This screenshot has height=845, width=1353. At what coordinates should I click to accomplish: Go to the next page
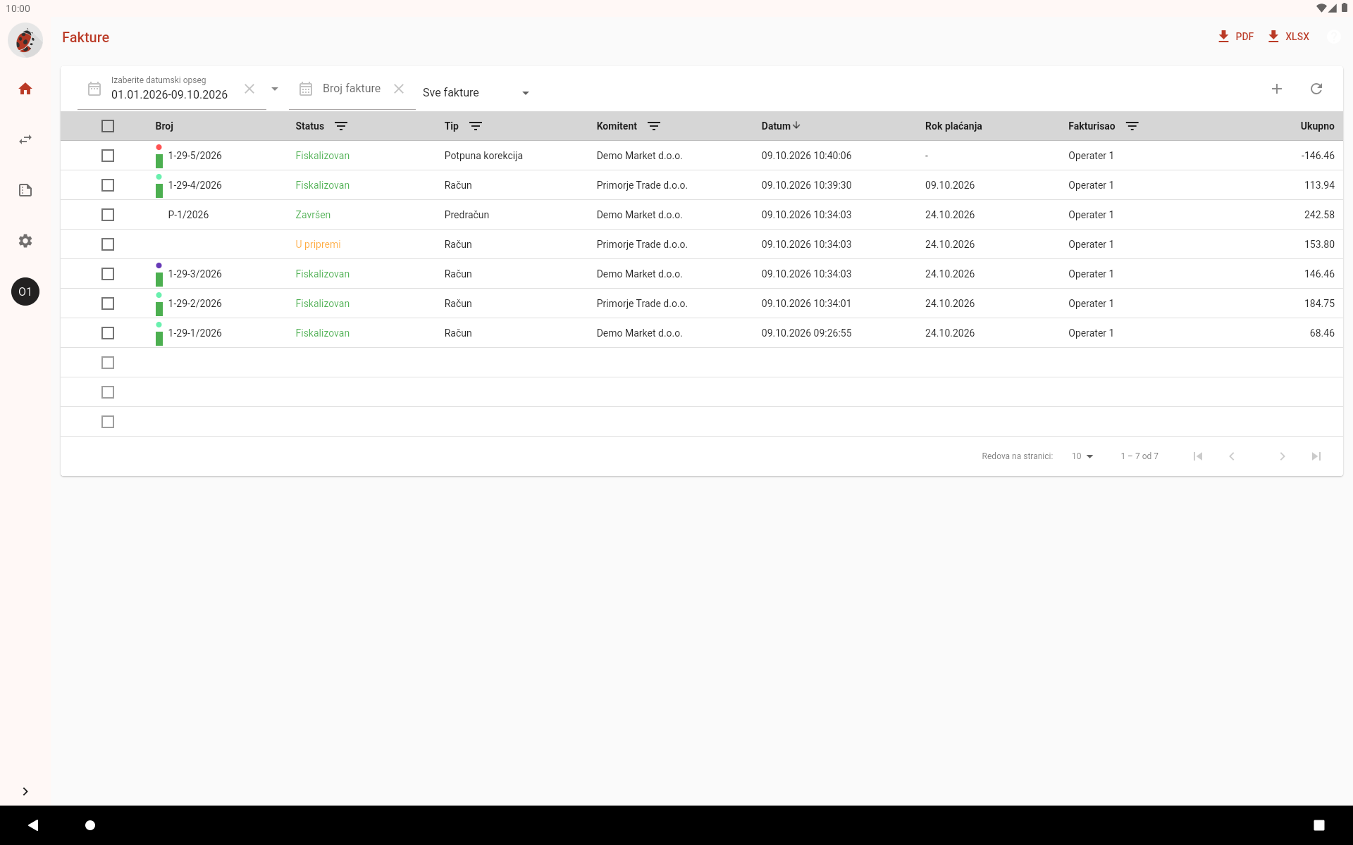pos(1283,456)
